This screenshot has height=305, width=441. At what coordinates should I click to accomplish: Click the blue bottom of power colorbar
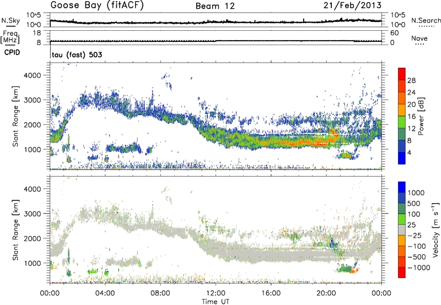402,158
